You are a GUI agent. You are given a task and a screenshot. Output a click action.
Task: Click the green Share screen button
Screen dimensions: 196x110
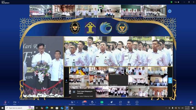[102, 103]
